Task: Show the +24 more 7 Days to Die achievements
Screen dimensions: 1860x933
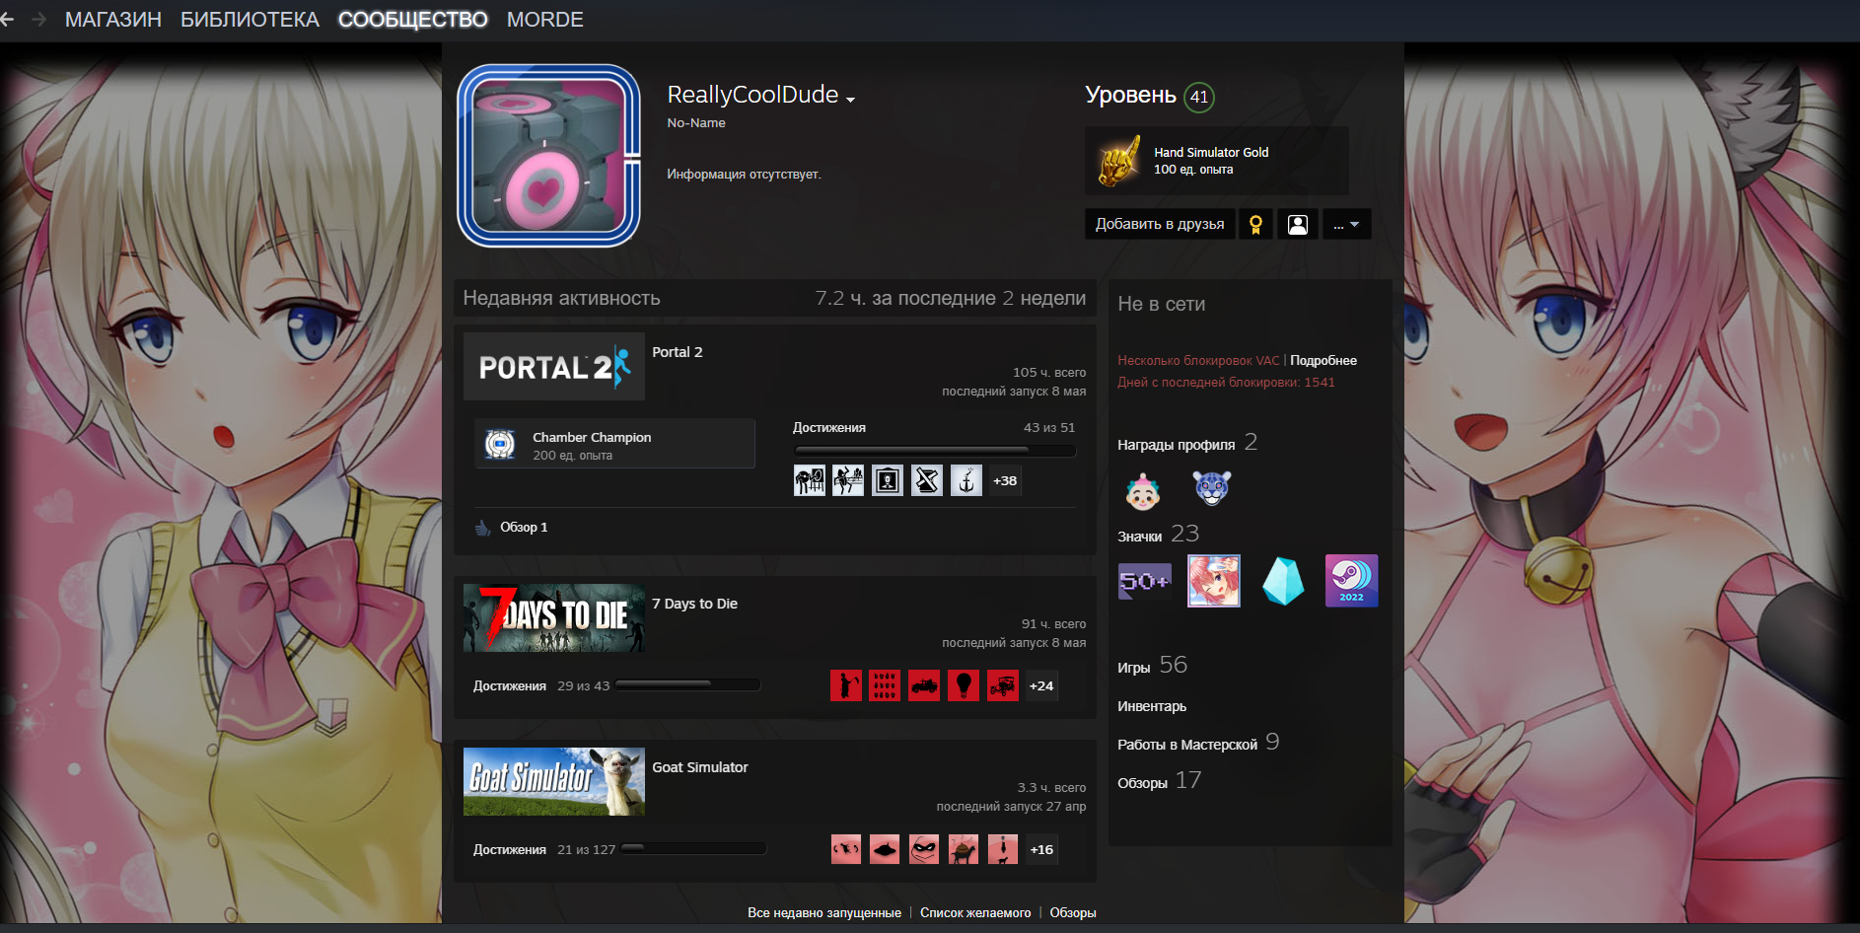Action: coord(1041,685)
